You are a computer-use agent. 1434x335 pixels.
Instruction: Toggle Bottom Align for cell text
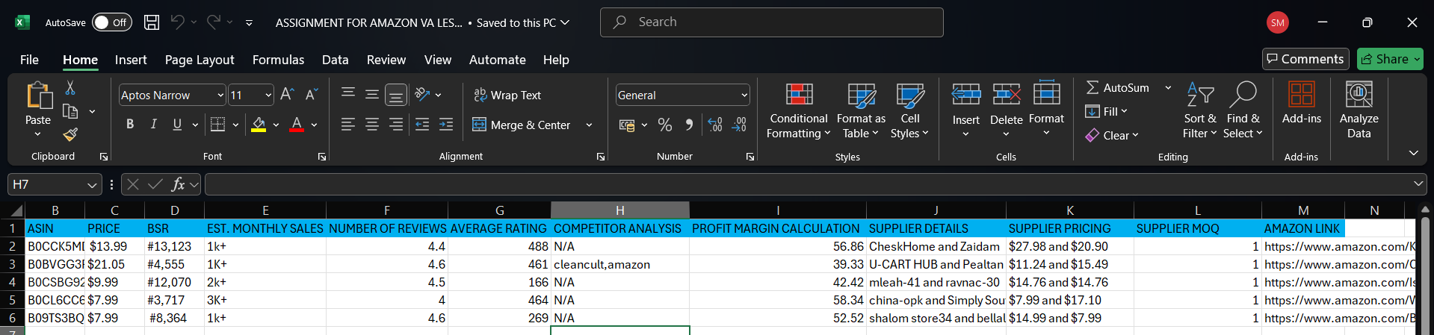coord(396,95)
